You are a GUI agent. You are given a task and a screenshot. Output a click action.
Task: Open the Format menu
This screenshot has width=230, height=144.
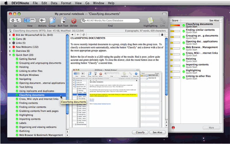click(x=66, y=3)
